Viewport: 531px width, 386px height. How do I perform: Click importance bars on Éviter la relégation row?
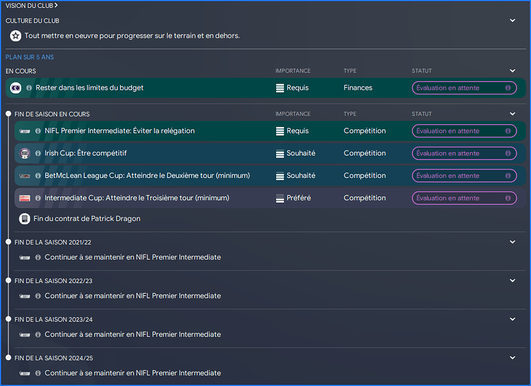[x=279, y=131]
